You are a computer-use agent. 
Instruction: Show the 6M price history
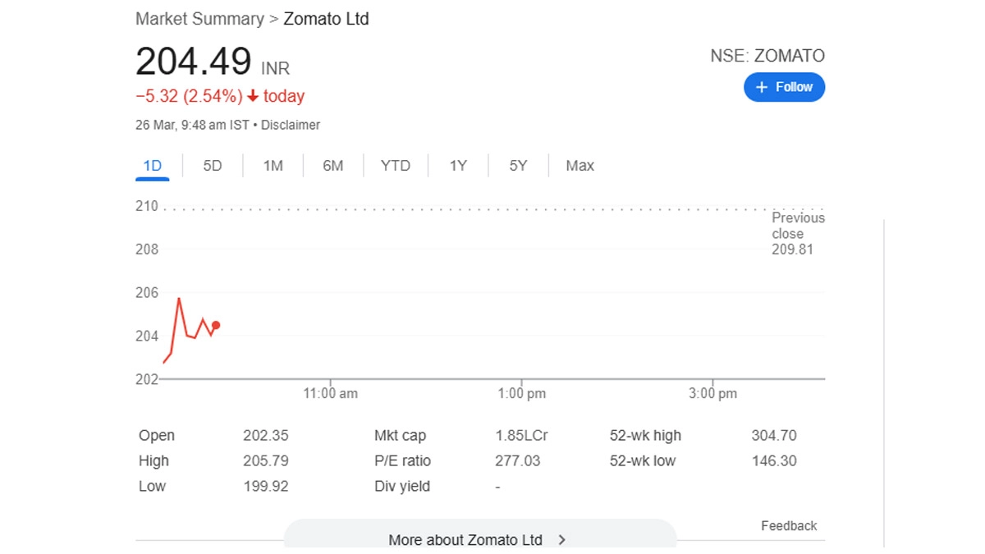point(332,166)
